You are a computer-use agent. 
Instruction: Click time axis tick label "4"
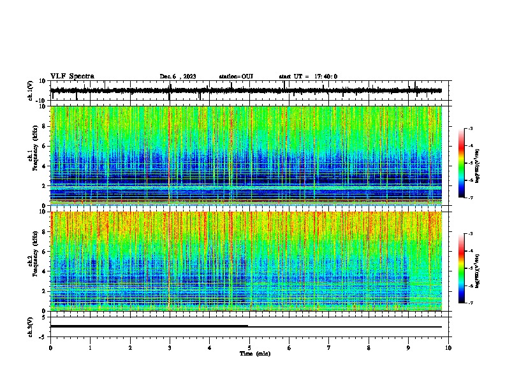click(x=210, y=348)
